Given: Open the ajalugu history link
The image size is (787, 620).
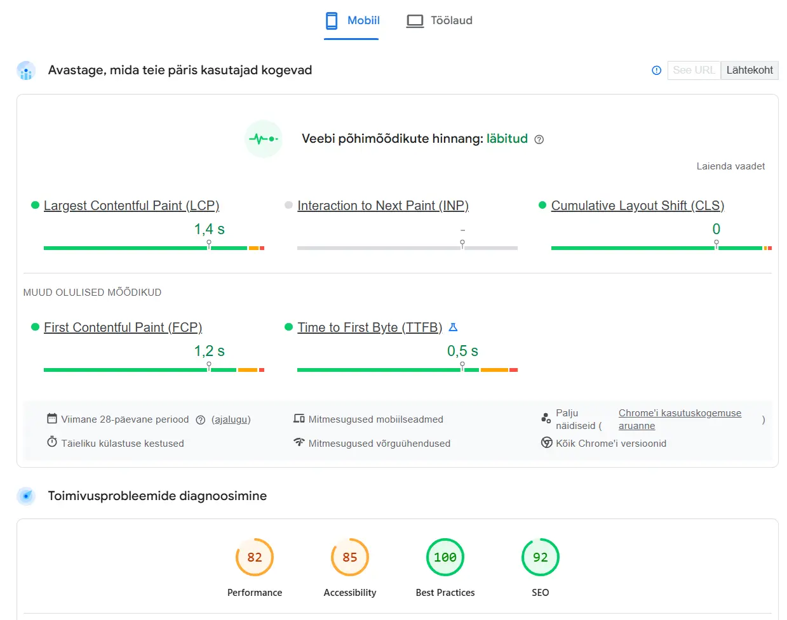Looking at the screenshot, I should pyautogui.click(x=231, y=419).
